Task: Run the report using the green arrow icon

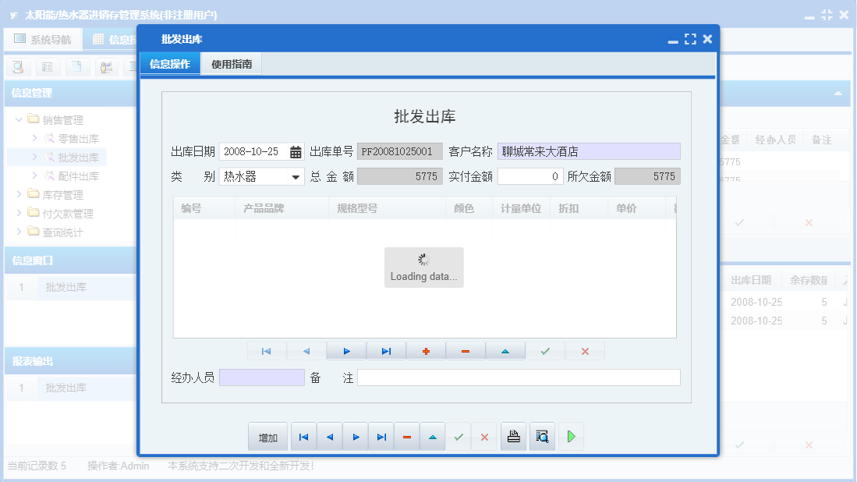Action: click(x=570, y=436)
